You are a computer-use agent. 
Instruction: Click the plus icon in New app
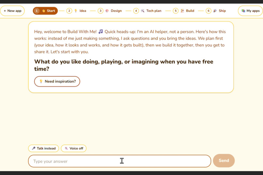click(5, 11)
